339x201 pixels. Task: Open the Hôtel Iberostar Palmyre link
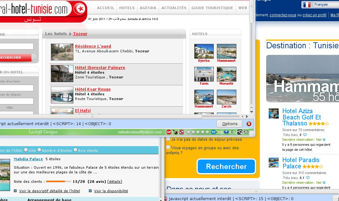(100, 67)
